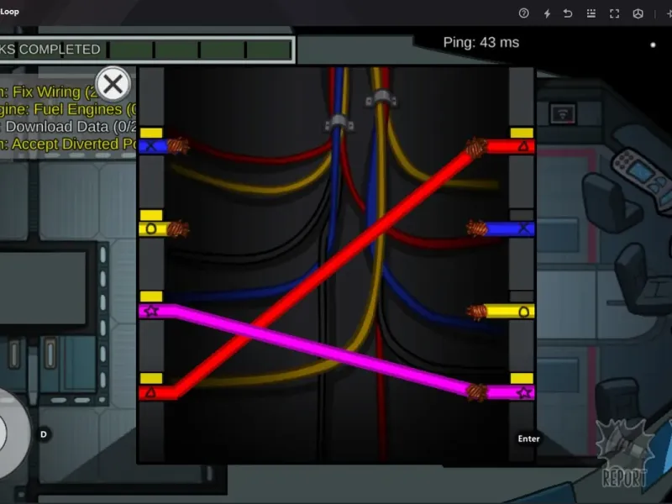Open the help question mark icon
This screenshot has width=672, height=504.
point(523,13)
